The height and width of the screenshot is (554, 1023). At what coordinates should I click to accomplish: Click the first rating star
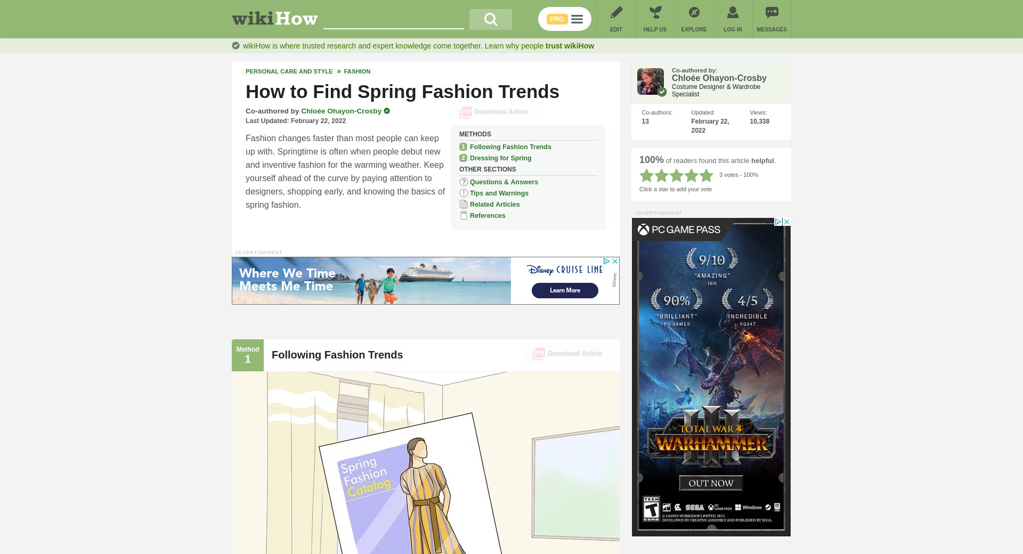(x=646, y=175)
